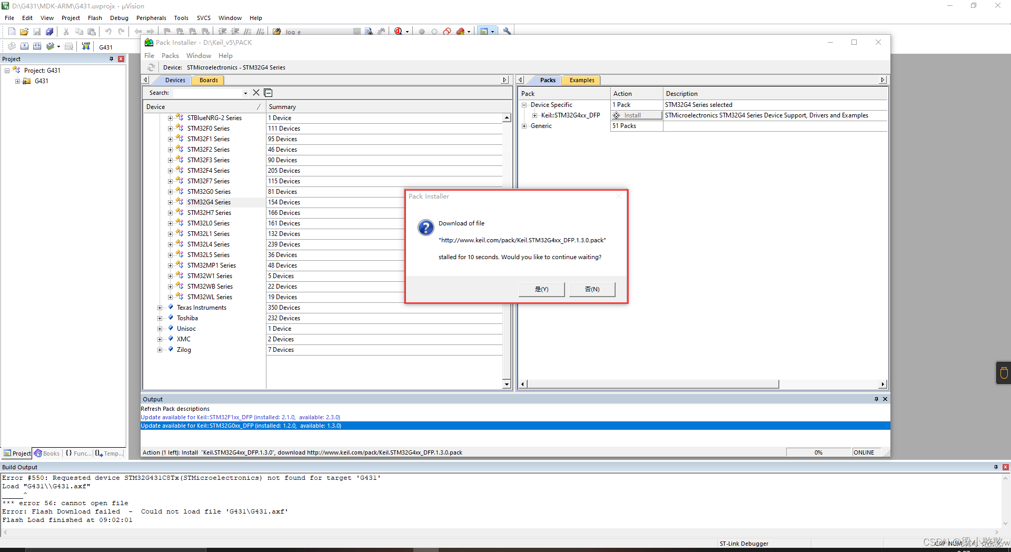
Task: Download to flash LOAD icon
Action: (86, 46)
